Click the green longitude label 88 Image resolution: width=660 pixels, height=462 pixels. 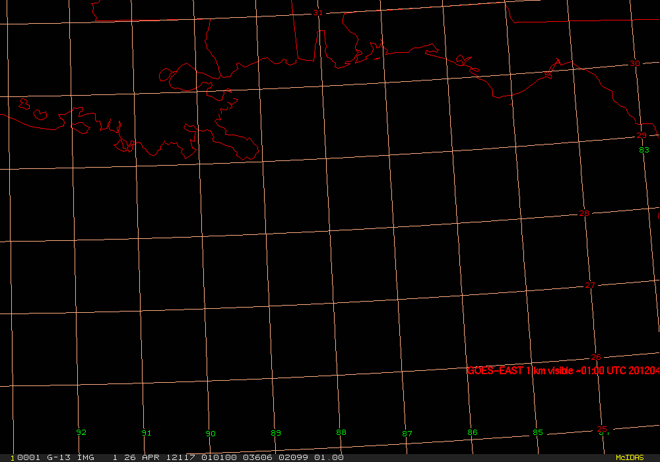click(341, 432)
